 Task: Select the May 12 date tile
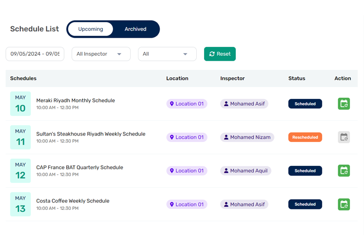point(21,171)
